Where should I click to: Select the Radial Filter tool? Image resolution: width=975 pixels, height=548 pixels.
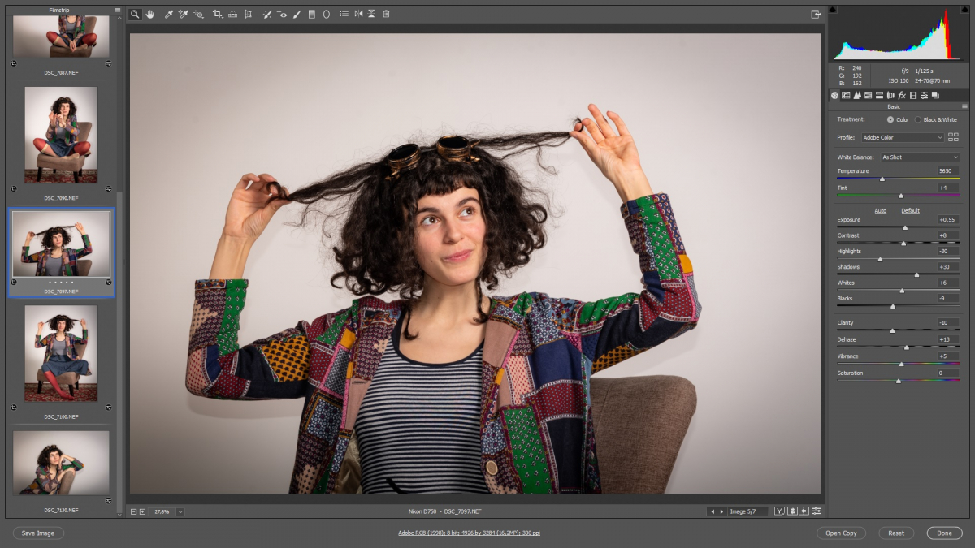[327, 15]
